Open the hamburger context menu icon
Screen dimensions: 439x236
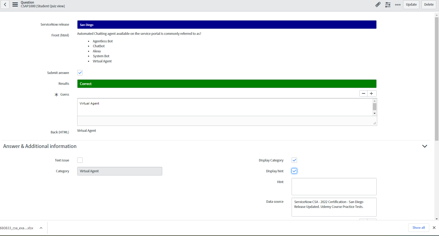tap(15, 5)
